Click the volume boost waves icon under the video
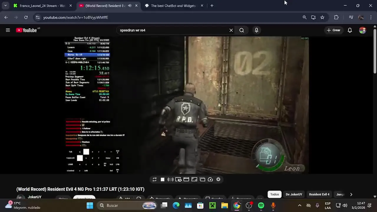Image resolution: width=377 pixels, height=212 pixels. click(170, 179)
